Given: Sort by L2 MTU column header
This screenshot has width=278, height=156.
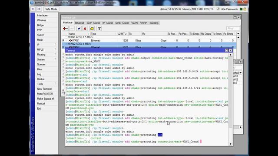Looking at the screenshot, I should coord(122,34).
